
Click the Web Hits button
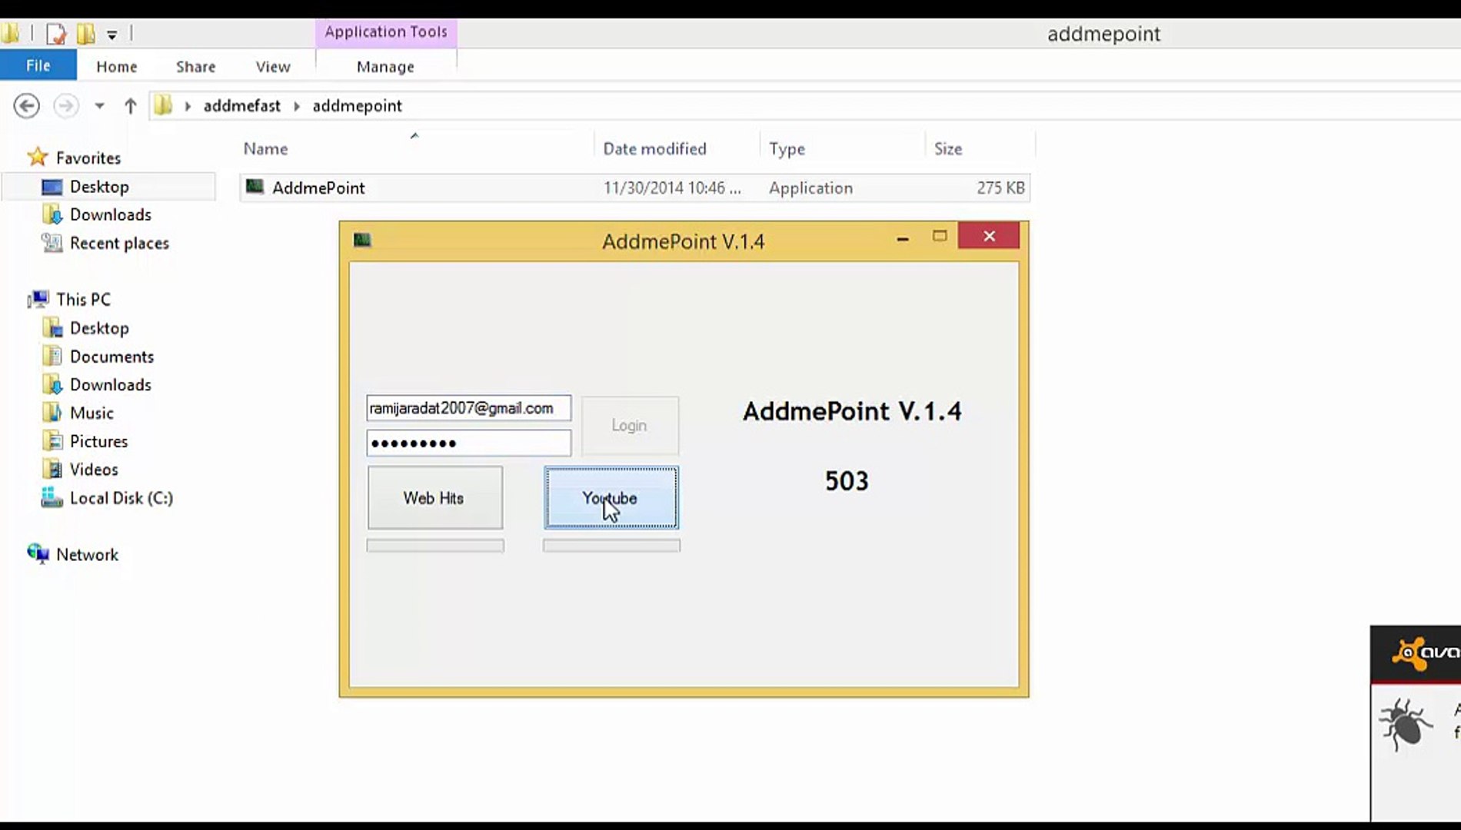[x=435, y=497]
